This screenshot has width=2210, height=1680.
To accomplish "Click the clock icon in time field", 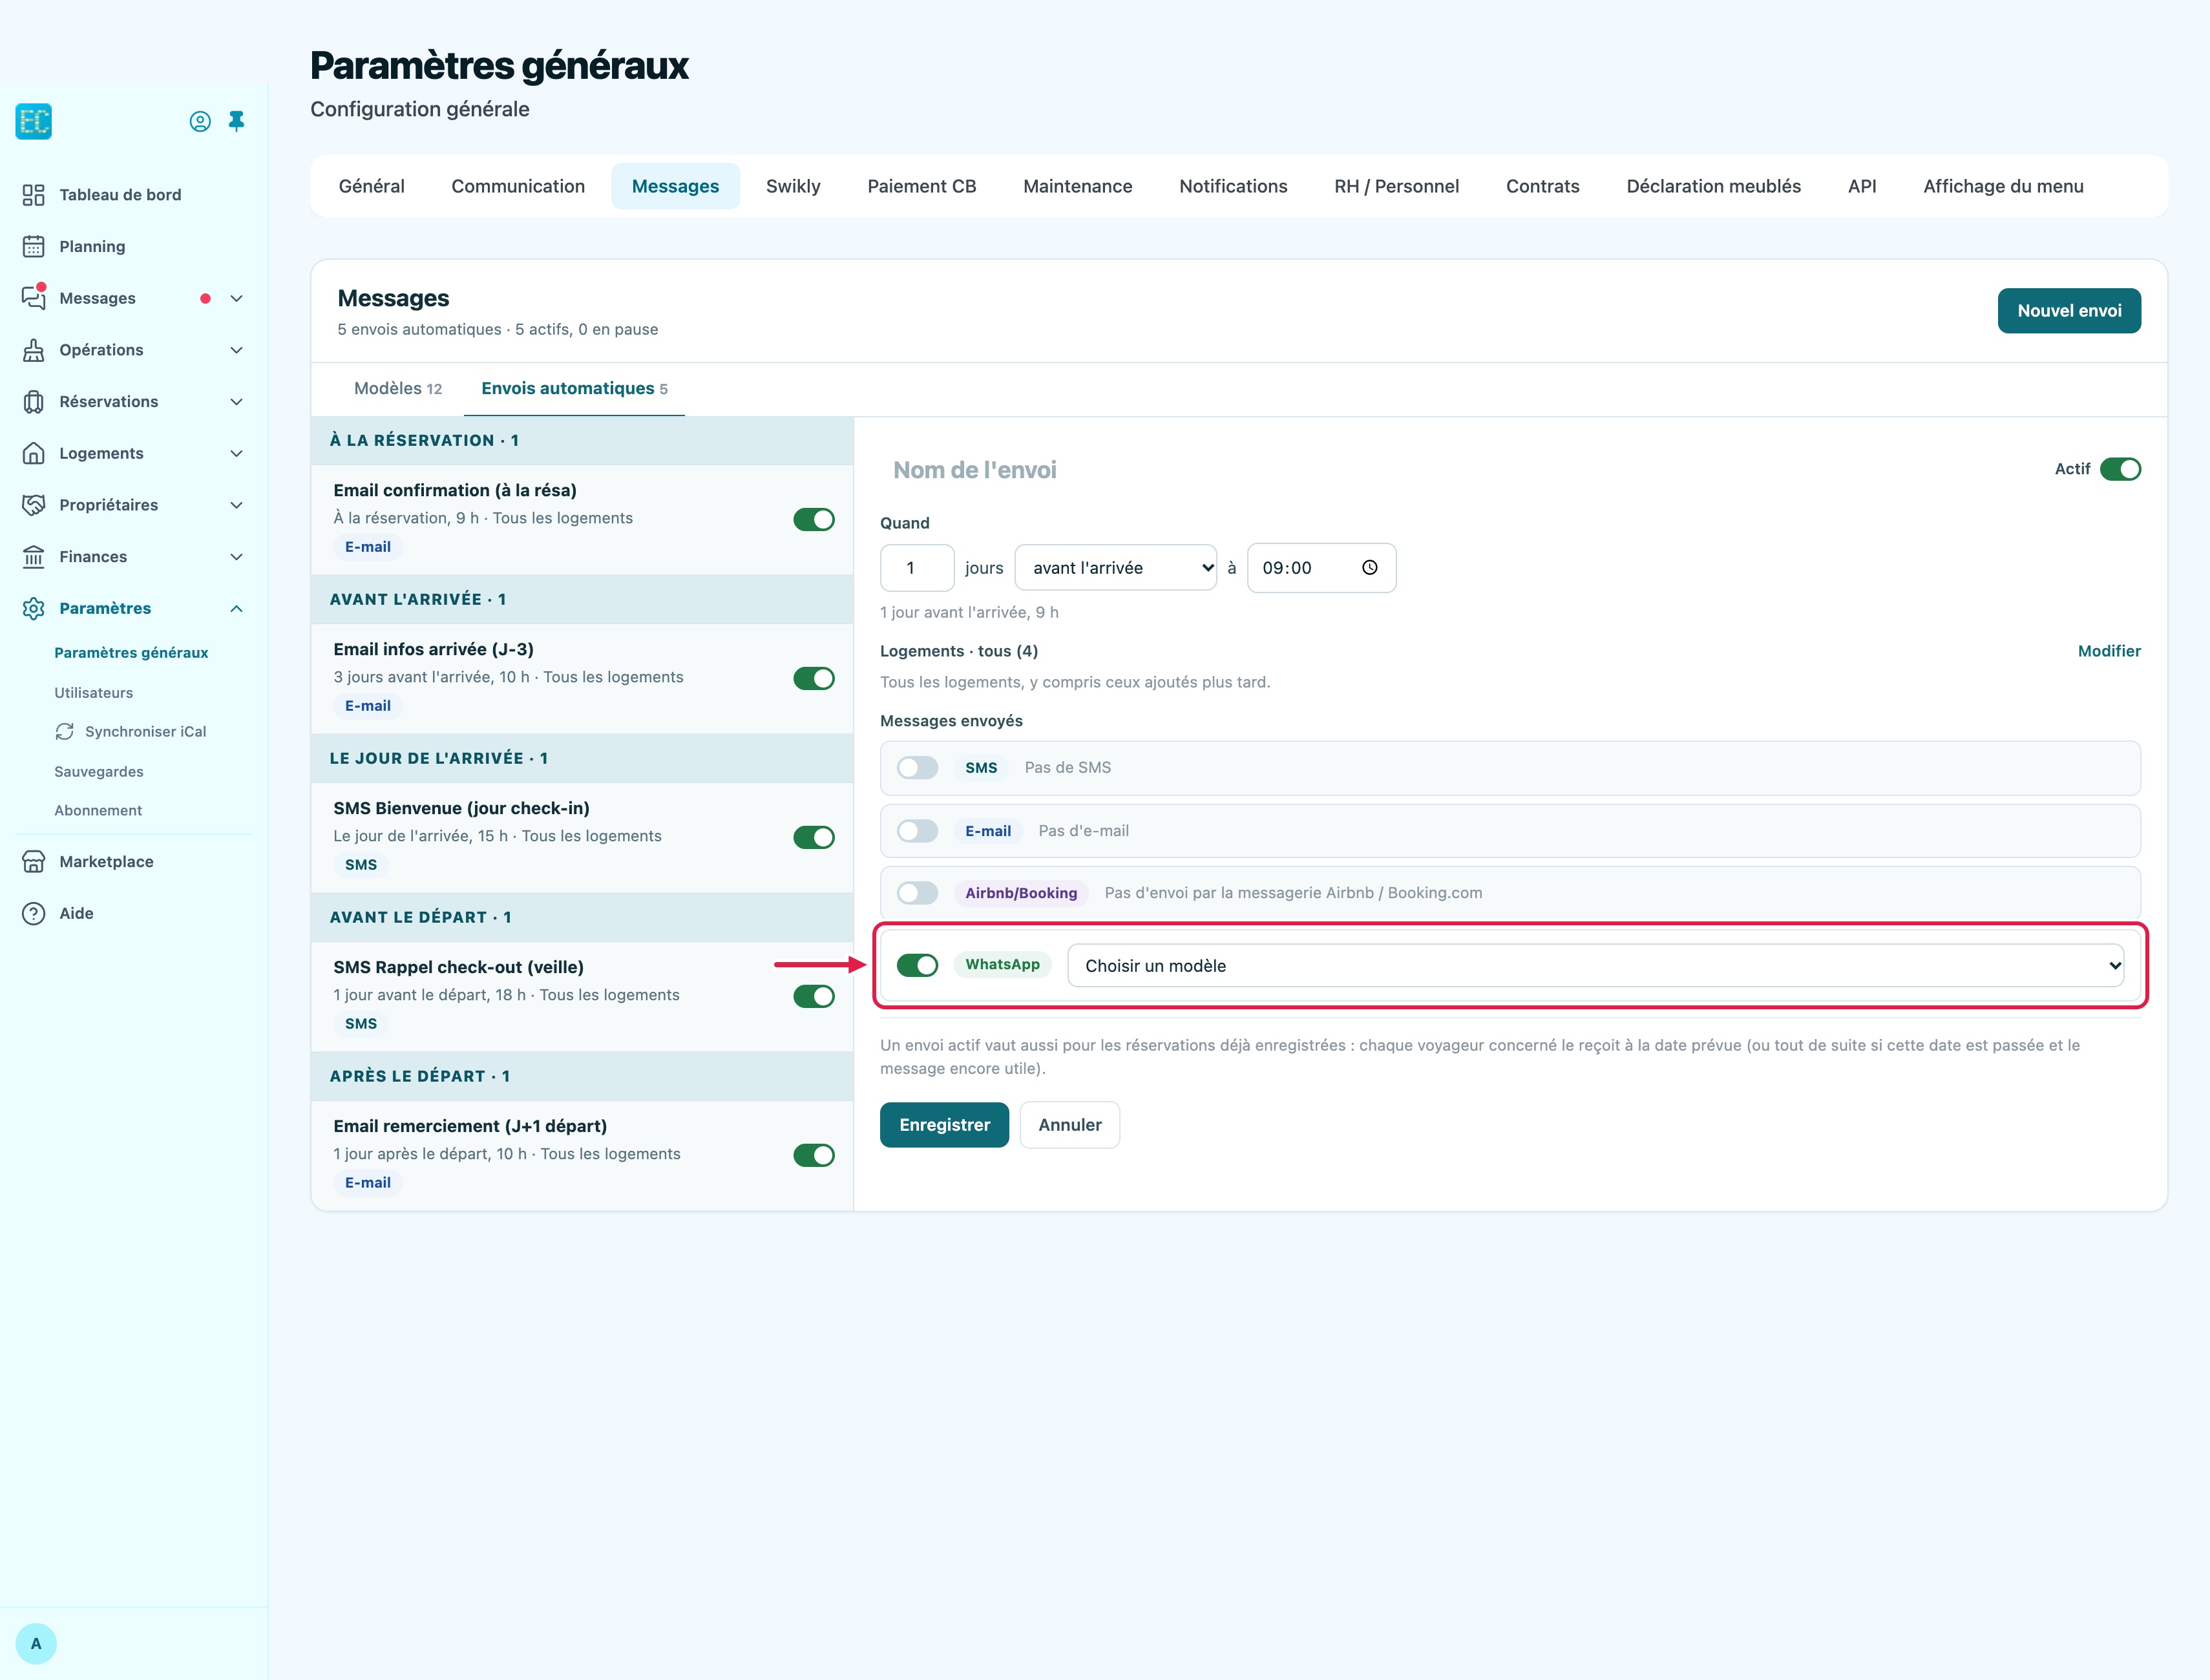I will pyautogui.click(x=1370, y=567).
